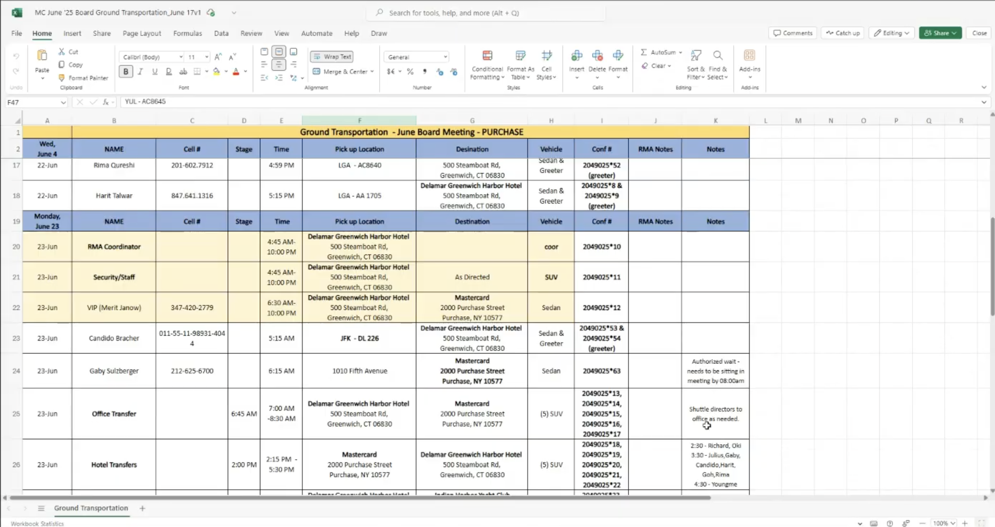Open Conditional Formatting options
The image size is (995, 527).
[x=487, y=65]
